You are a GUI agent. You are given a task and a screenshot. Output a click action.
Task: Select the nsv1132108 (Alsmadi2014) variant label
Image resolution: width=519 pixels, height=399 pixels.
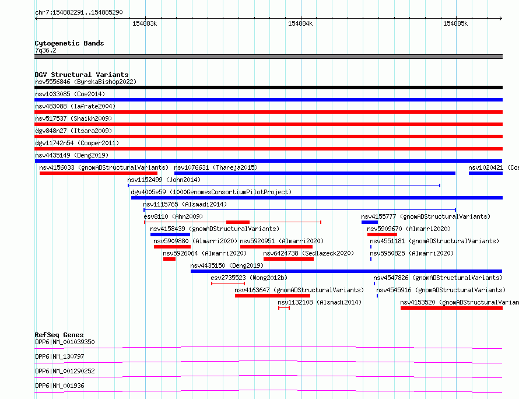[x=320, y=302]
